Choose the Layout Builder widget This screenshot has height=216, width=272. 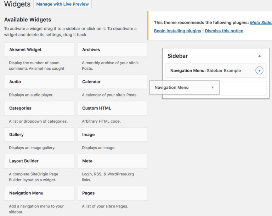(39, 161)
